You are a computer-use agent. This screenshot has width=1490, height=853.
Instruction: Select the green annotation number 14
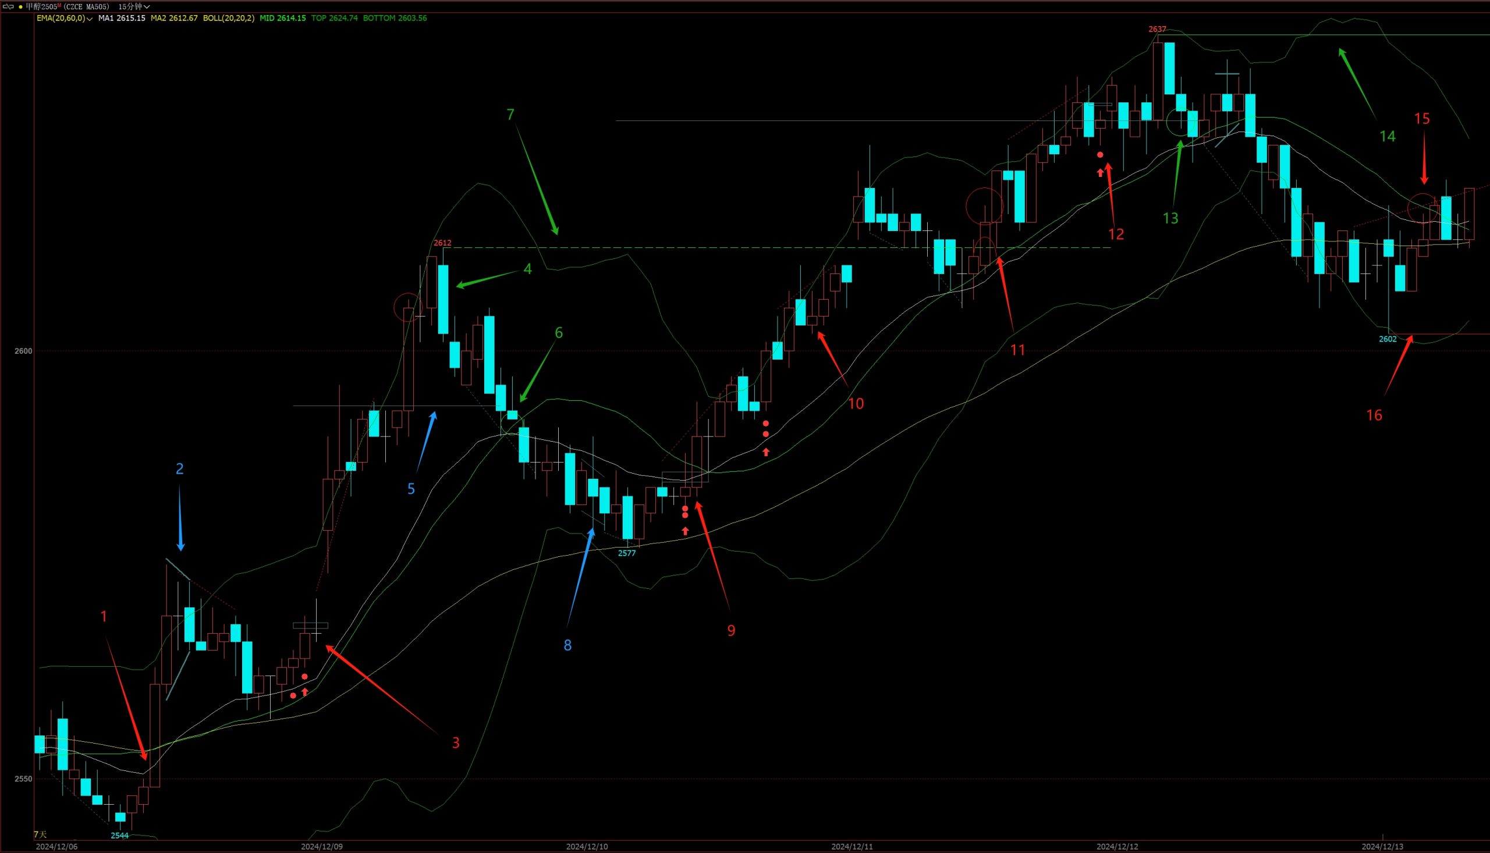(1387, 137)
